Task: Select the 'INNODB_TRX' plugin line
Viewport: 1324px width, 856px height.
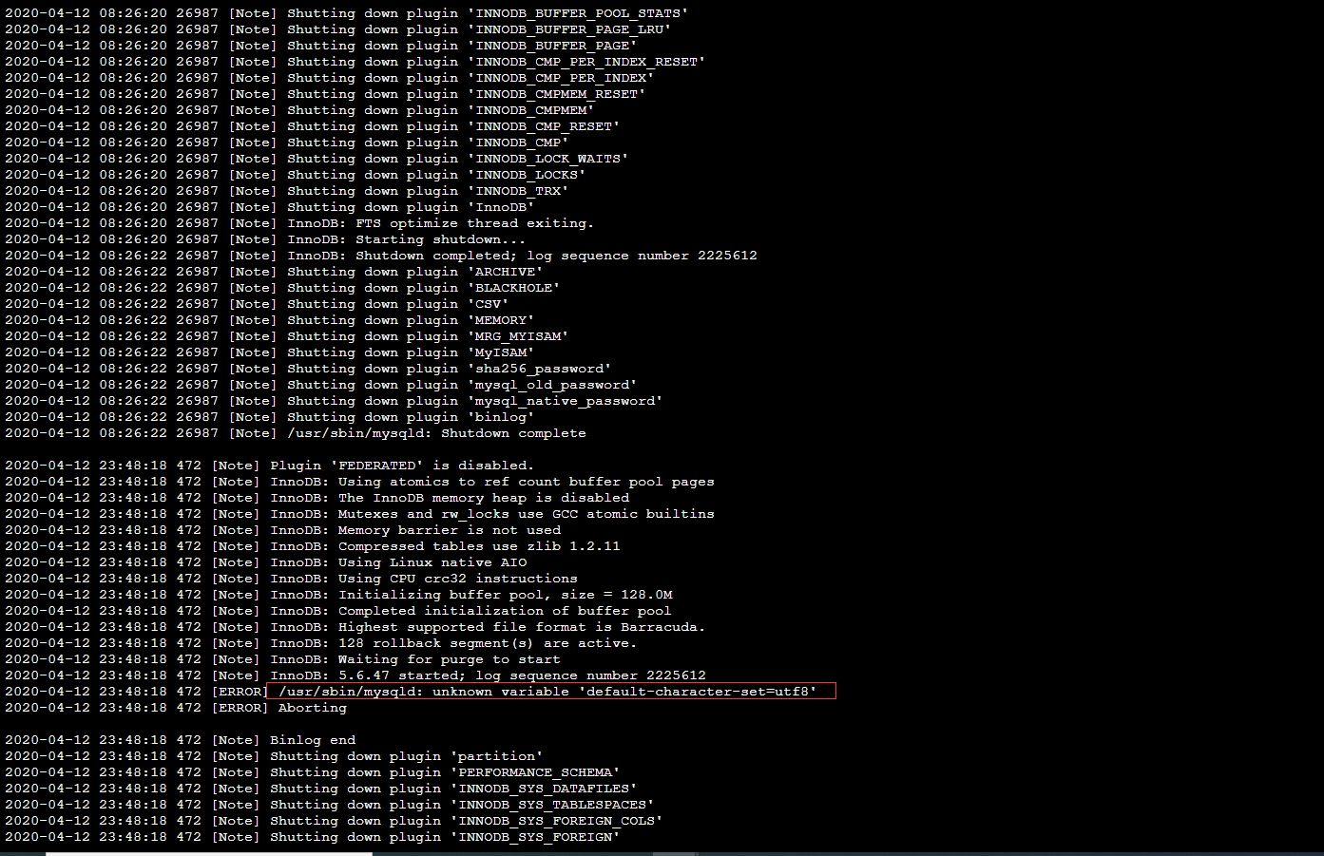Action: tap(287, 191)
